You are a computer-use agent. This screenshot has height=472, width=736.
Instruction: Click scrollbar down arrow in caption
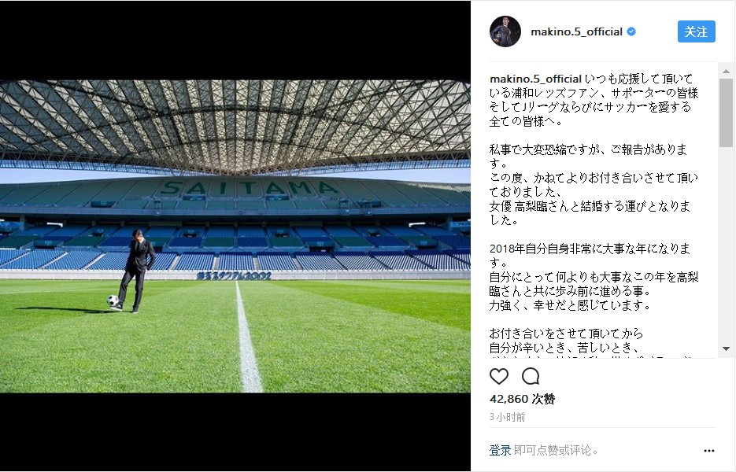click(x=726, y=348)
